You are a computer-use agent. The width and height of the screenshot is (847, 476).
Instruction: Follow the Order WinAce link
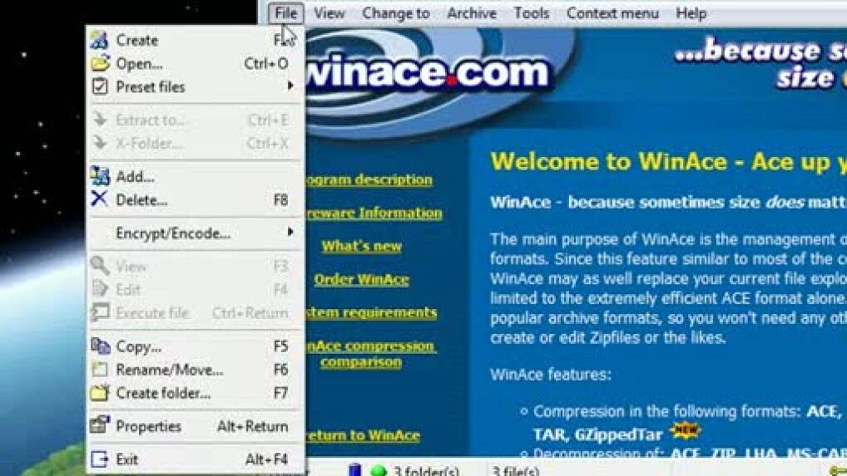click(361, 279)
